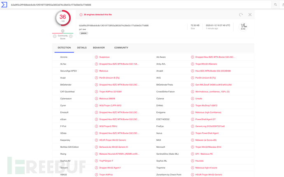Click the SecureAge APEX engine name
The width and height of the screenshot is (284, 177).
[x=68, y=71]
